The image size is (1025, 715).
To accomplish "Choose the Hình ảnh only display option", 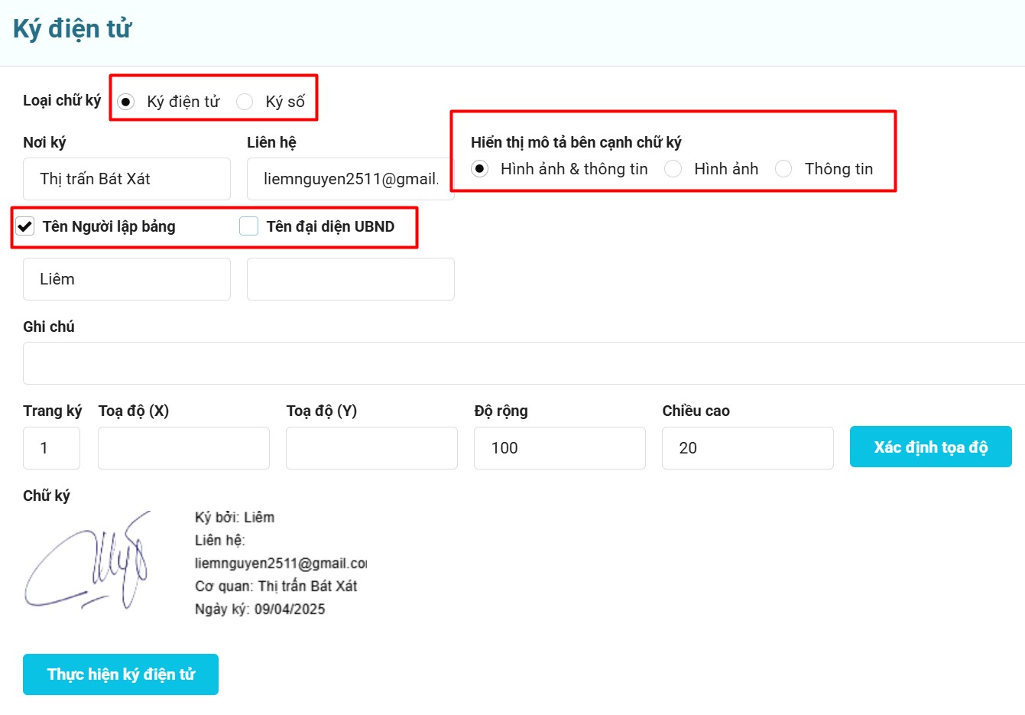I will point(673,169).
